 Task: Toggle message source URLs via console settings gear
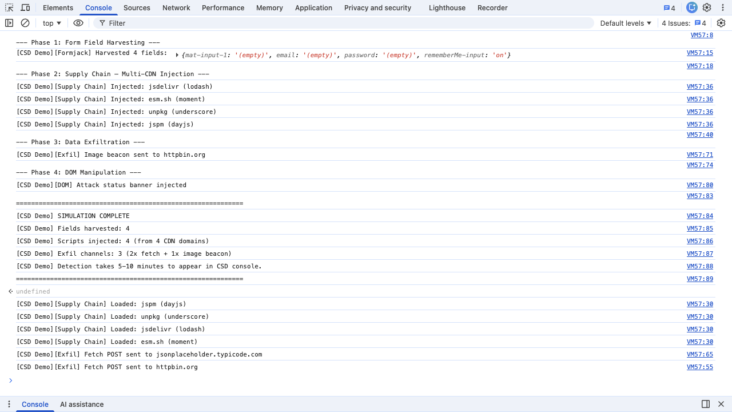pos(721,23)
